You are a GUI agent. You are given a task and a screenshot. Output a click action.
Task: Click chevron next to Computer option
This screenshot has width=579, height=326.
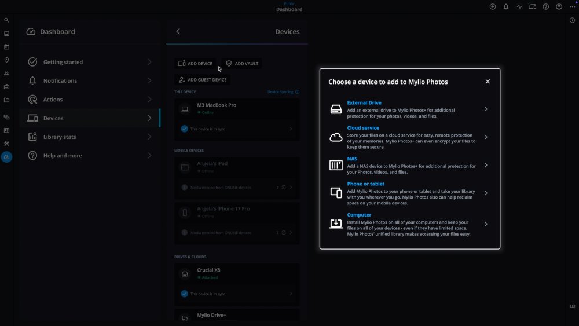pyautogui.click(x=486, y=224)
